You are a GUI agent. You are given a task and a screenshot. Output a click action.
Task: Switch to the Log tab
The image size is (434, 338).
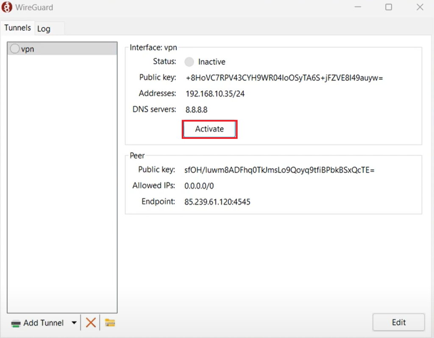[44, 28]
